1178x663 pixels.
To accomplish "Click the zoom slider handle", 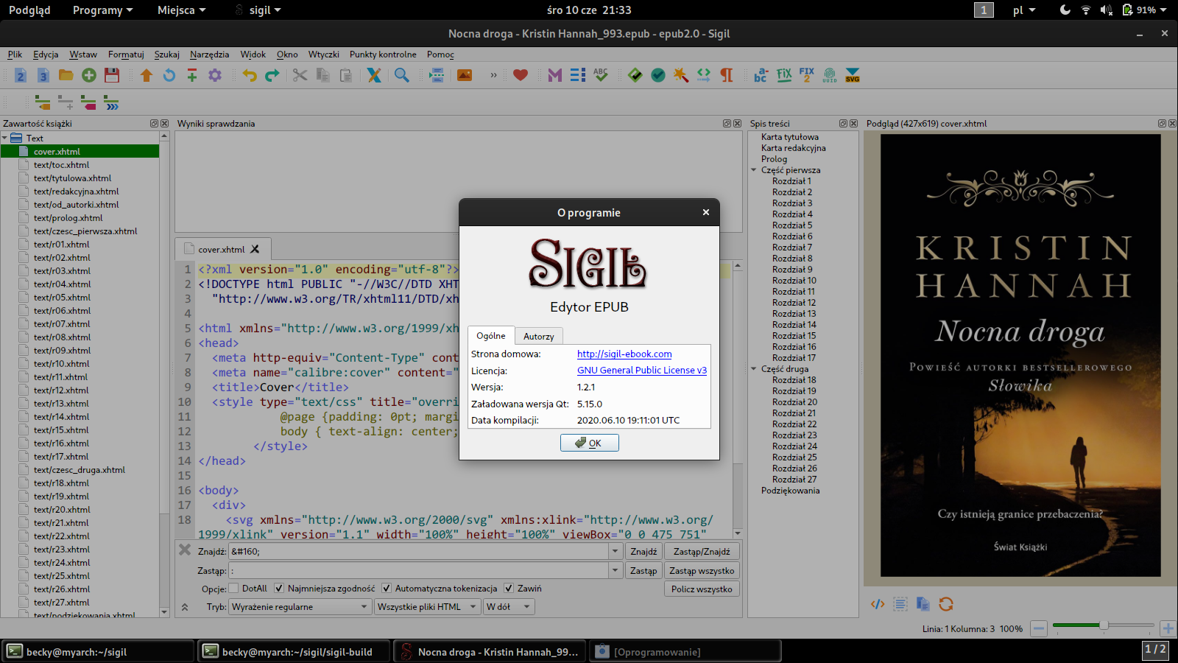I will [x=1104, y=625].
